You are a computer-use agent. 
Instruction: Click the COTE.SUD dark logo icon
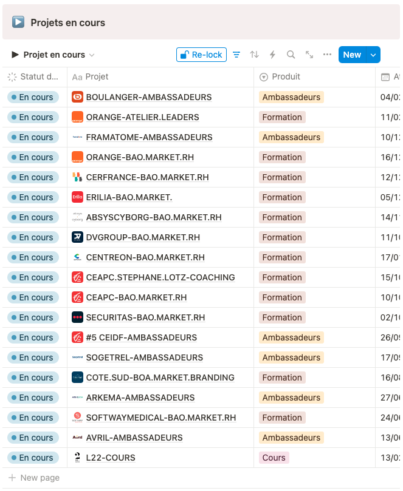point(77,378)
